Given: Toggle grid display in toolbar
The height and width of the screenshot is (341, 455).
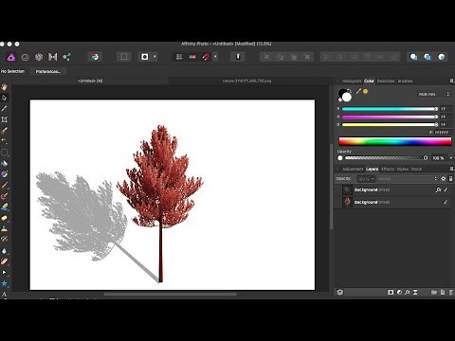Looking at the screenshot, I should [x=179, y=57].
